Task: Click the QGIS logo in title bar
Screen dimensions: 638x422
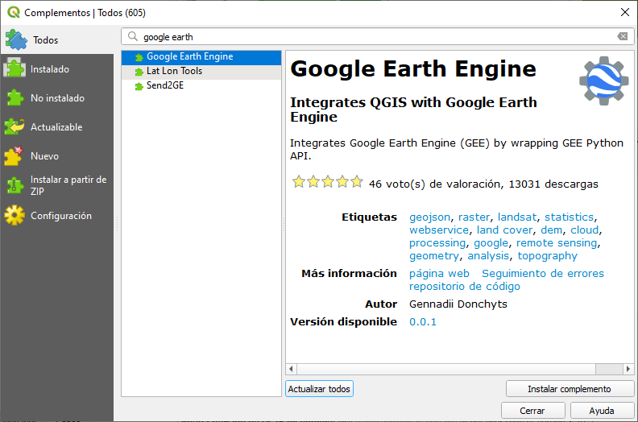Action: click(14, 12)
